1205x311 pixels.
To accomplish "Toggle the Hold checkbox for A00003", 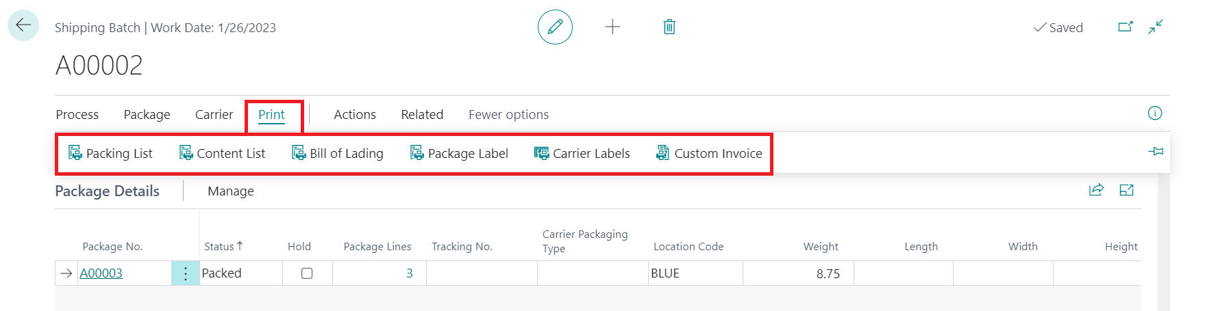I will [x=307, y=273].
